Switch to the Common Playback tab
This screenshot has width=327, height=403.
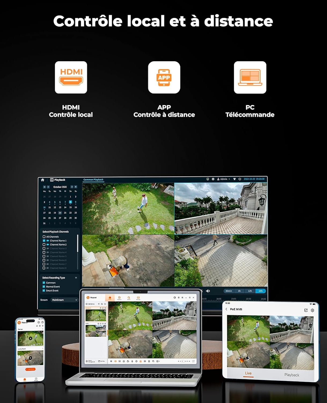tap(93, 180)
